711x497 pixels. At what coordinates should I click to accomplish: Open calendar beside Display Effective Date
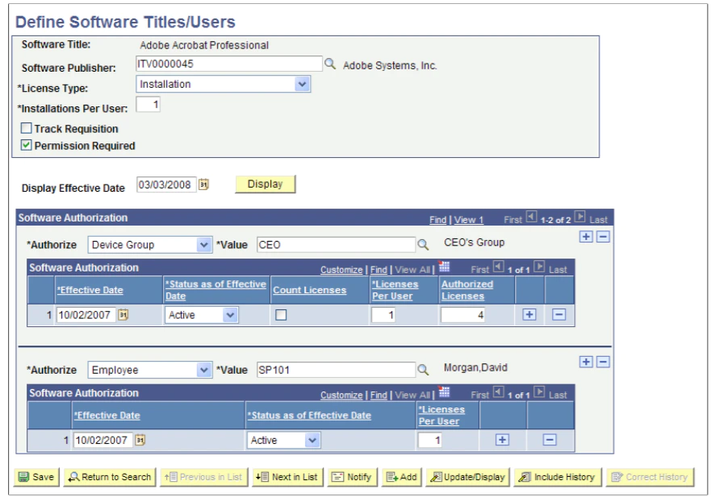click(203, 184)
